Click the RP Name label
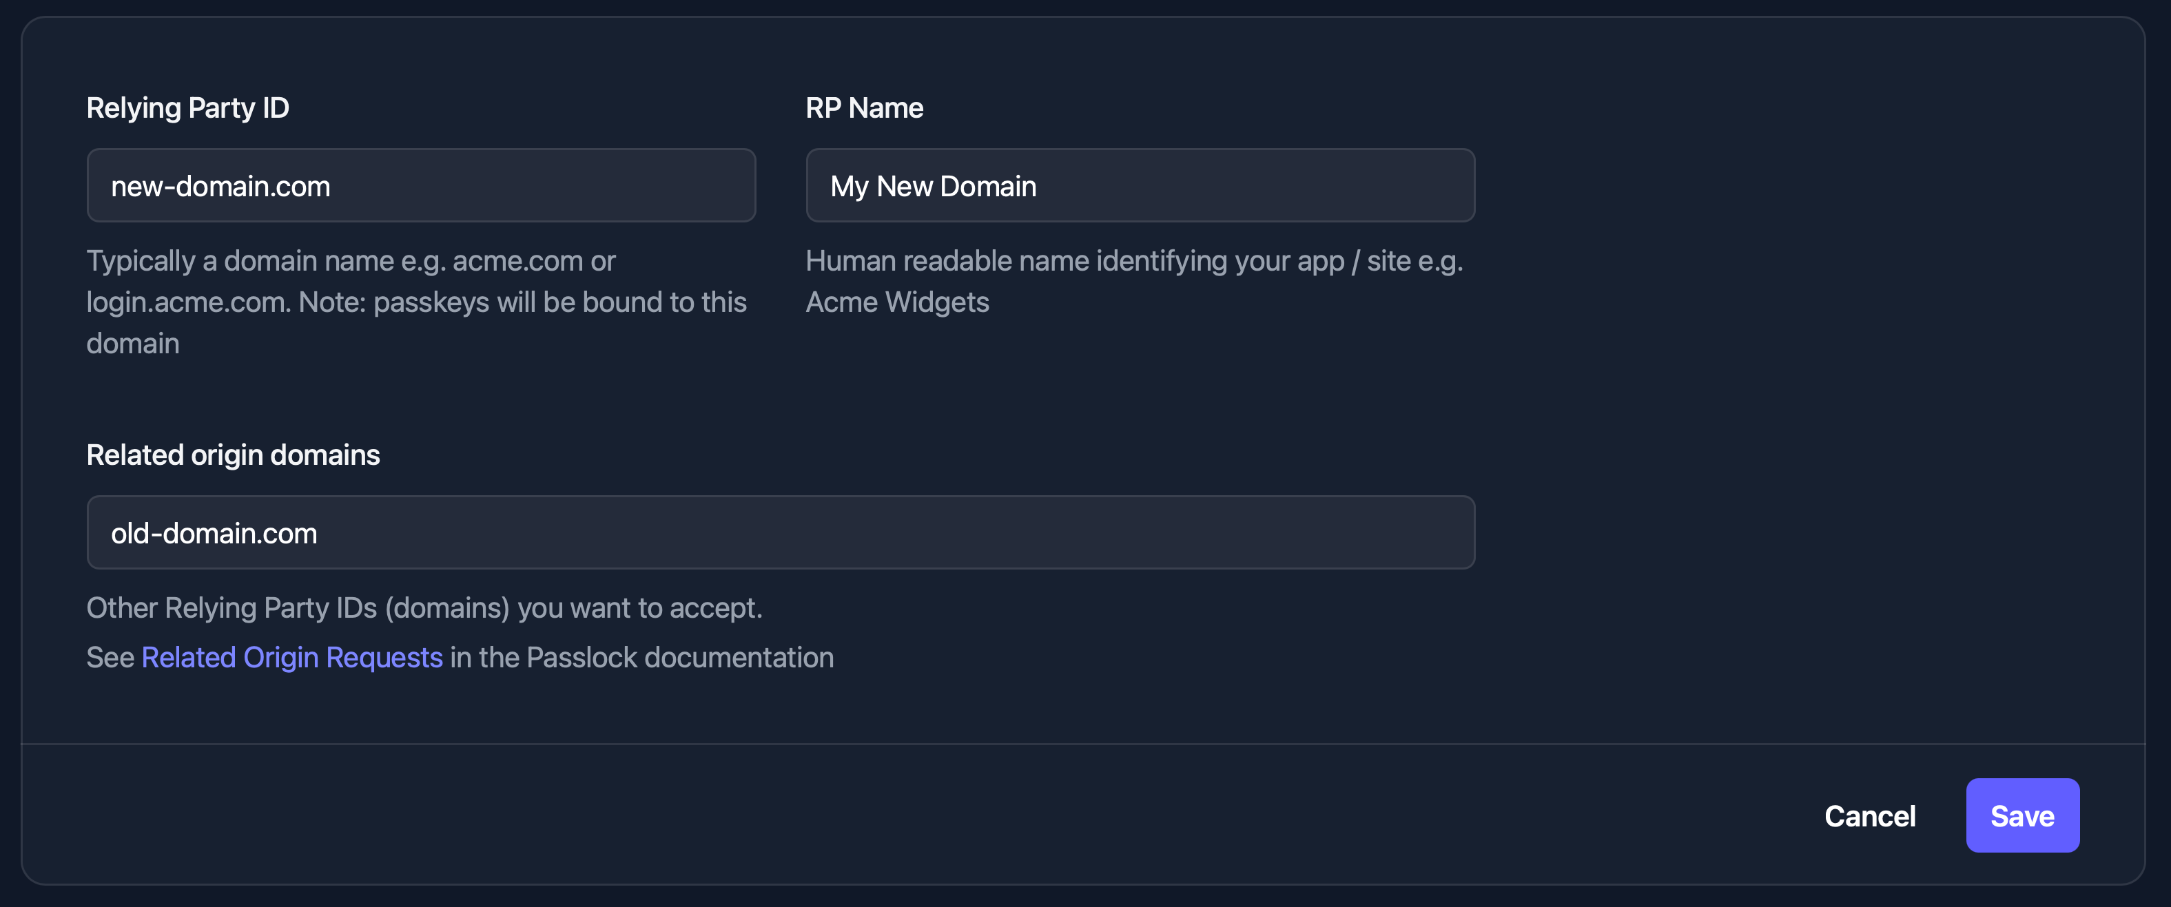The height and width of the screenshot is (907, 2171). tap(864, 107)
